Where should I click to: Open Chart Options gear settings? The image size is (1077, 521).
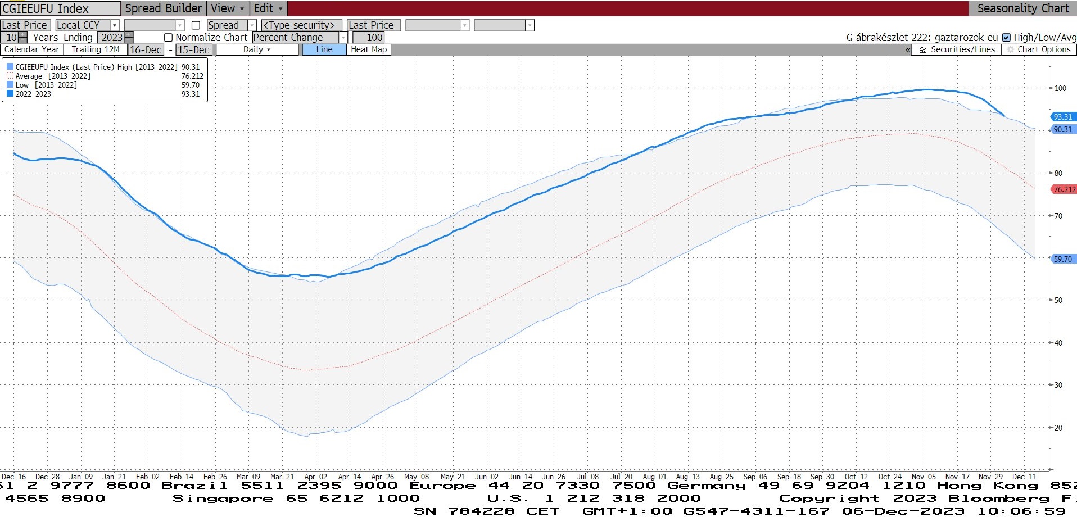tap(1039, 49)
